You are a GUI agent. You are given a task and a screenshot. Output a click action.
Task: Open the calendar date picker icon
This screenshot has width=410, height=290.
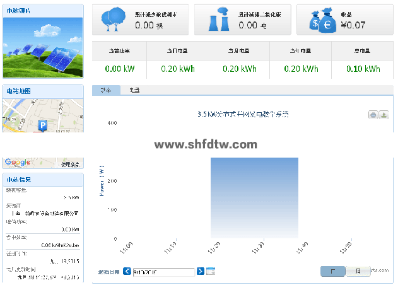click(211, 271)
